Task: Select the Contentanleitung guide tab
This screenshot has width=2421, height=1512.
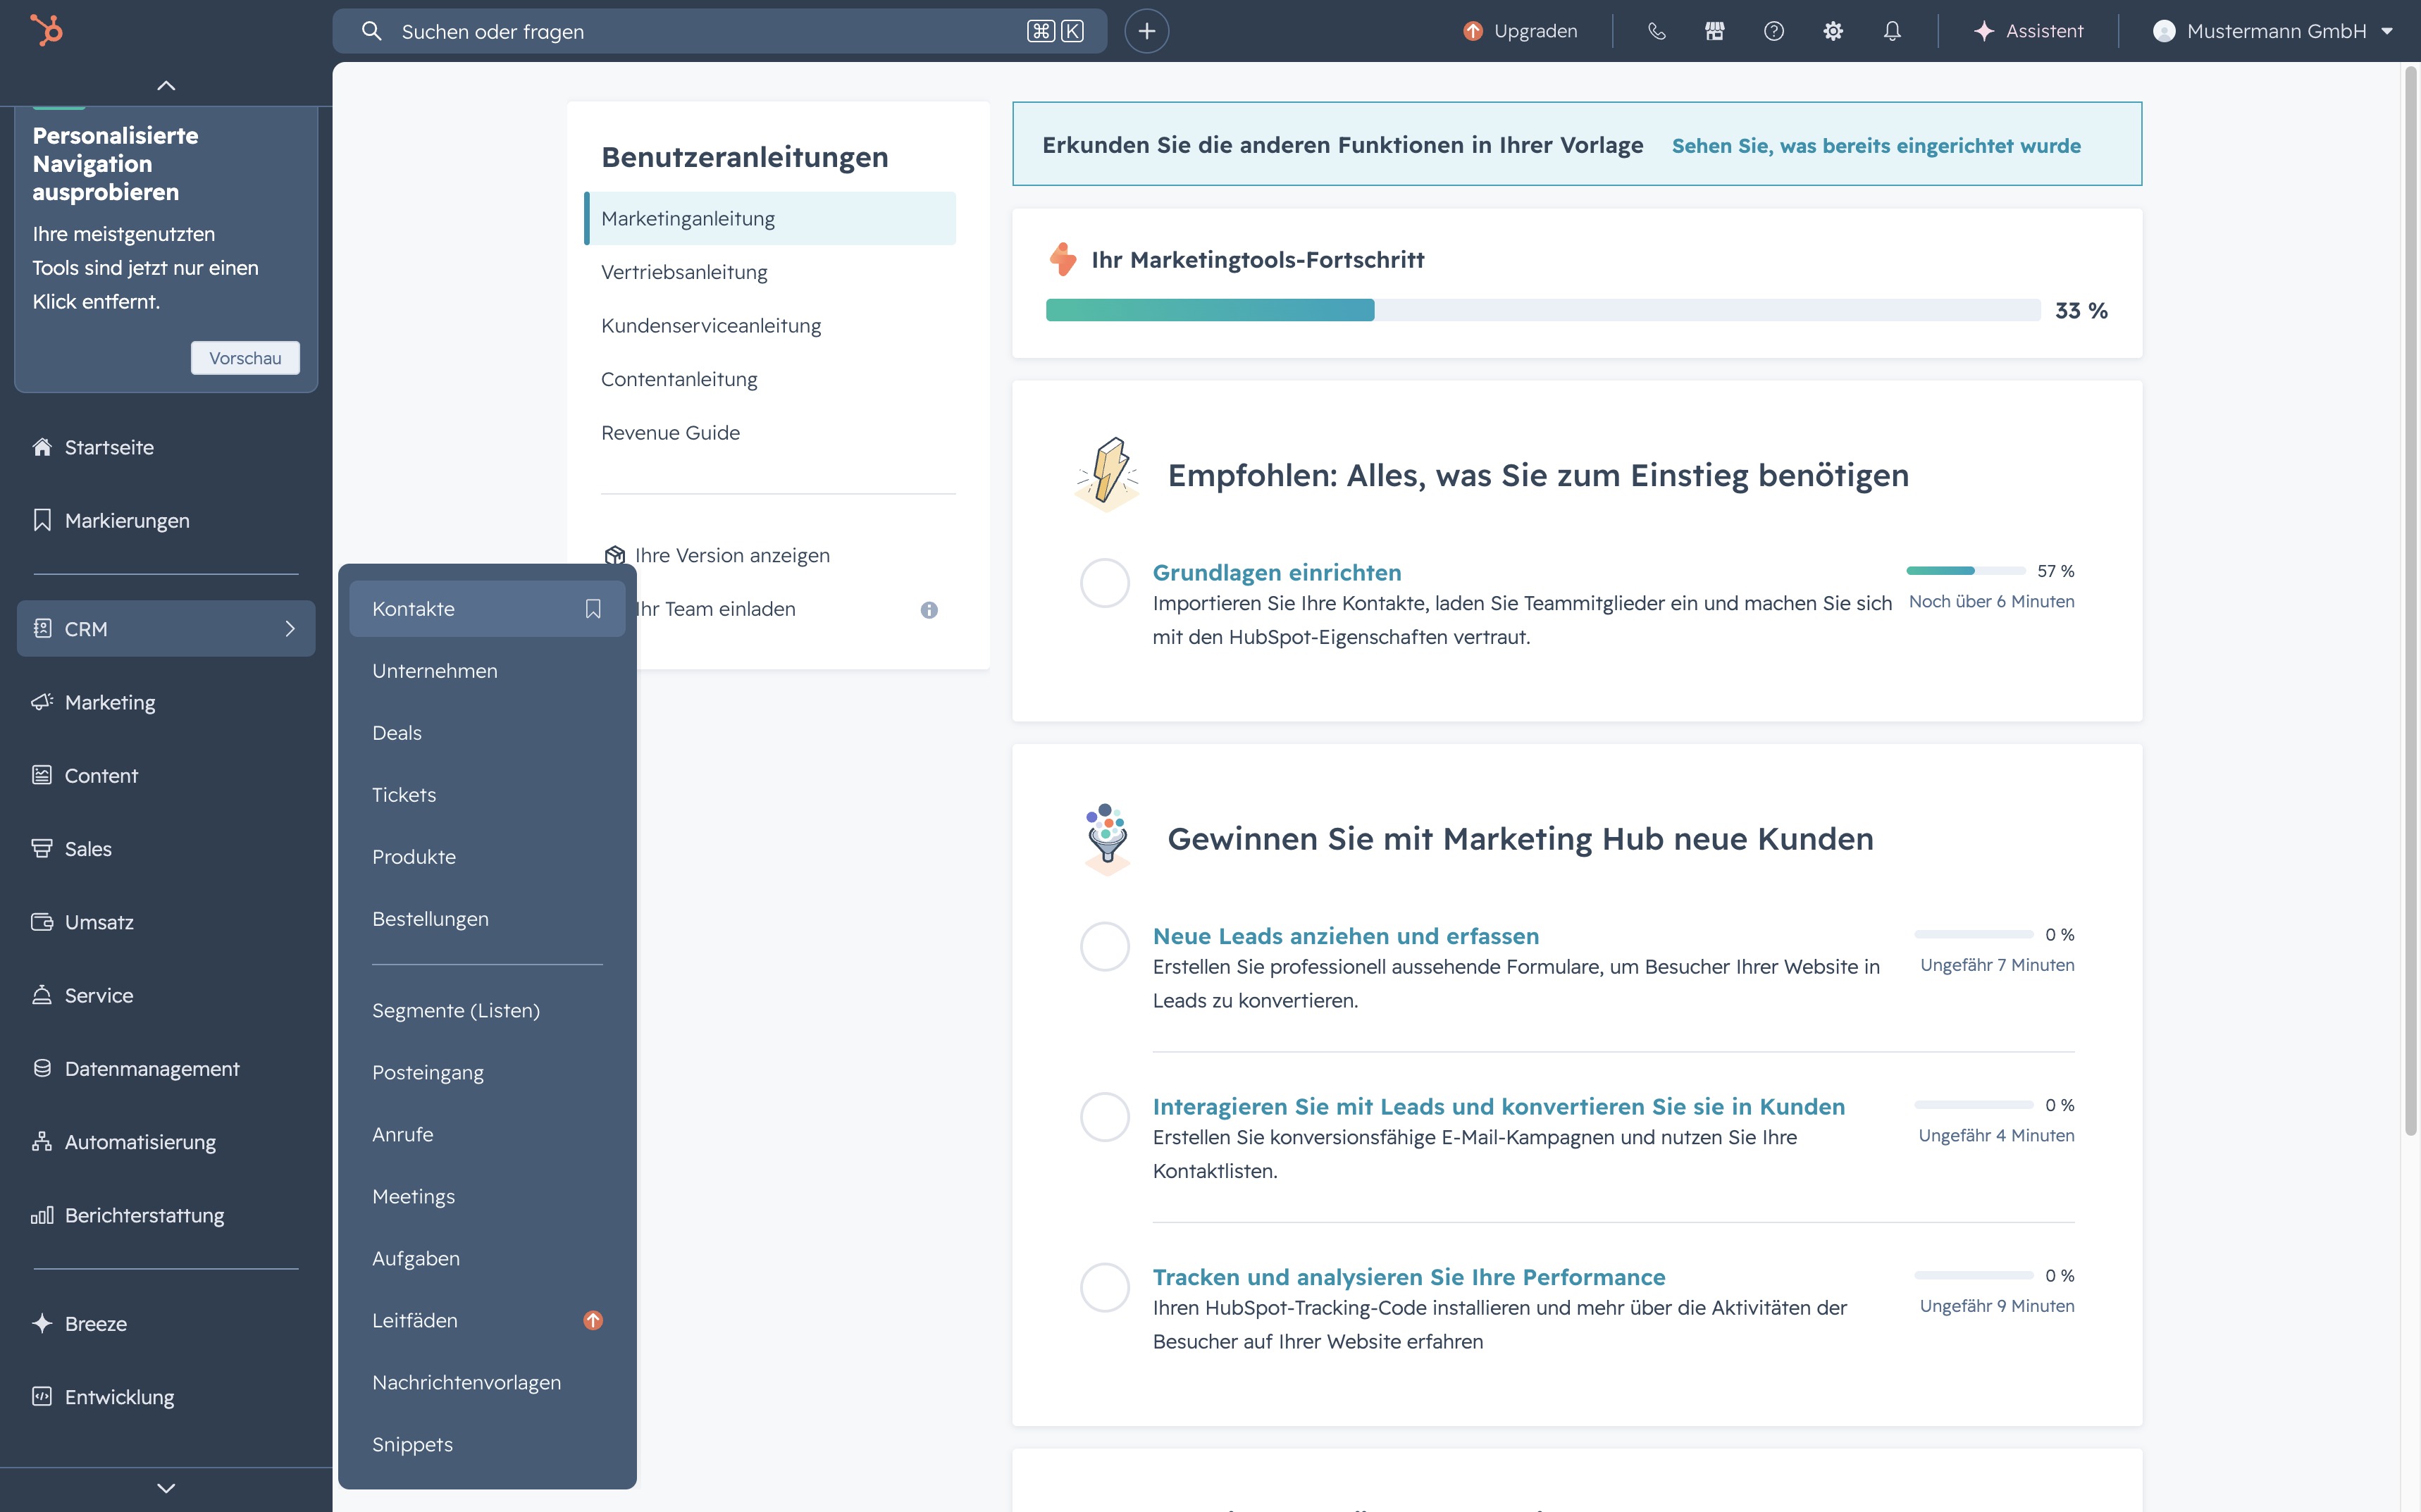Action: [x=770, y=379]
